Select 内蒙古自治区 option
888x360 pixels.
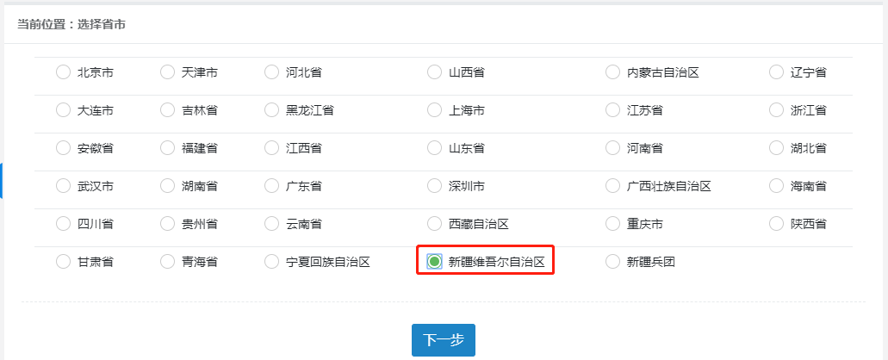coord(613,72)
